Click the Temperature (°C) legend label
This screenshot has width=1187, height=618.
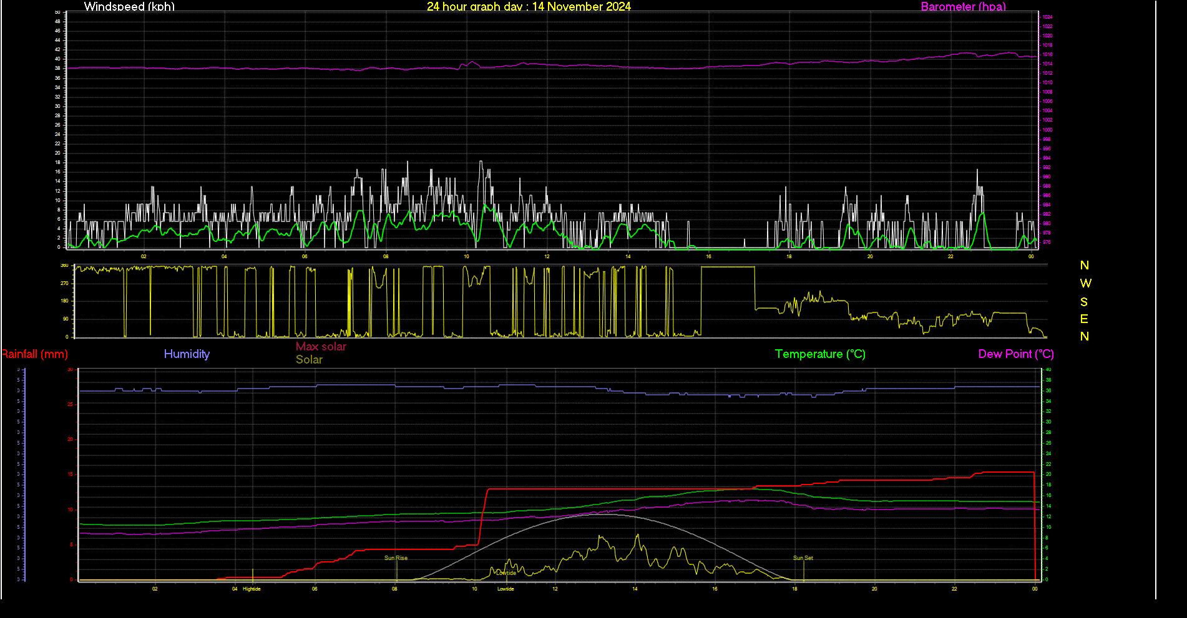[820, 354]
